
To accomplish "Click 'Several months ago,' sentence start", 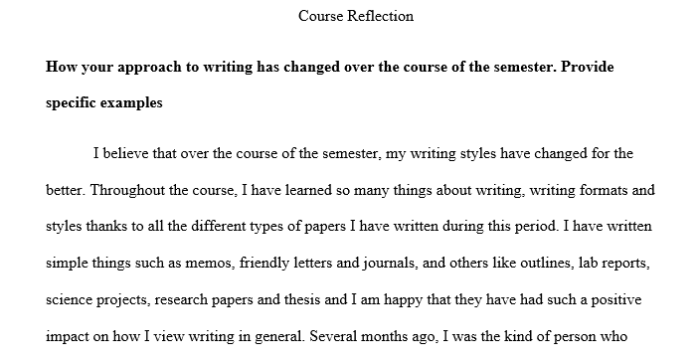I will pyautogui.click(x=374, y=336).
